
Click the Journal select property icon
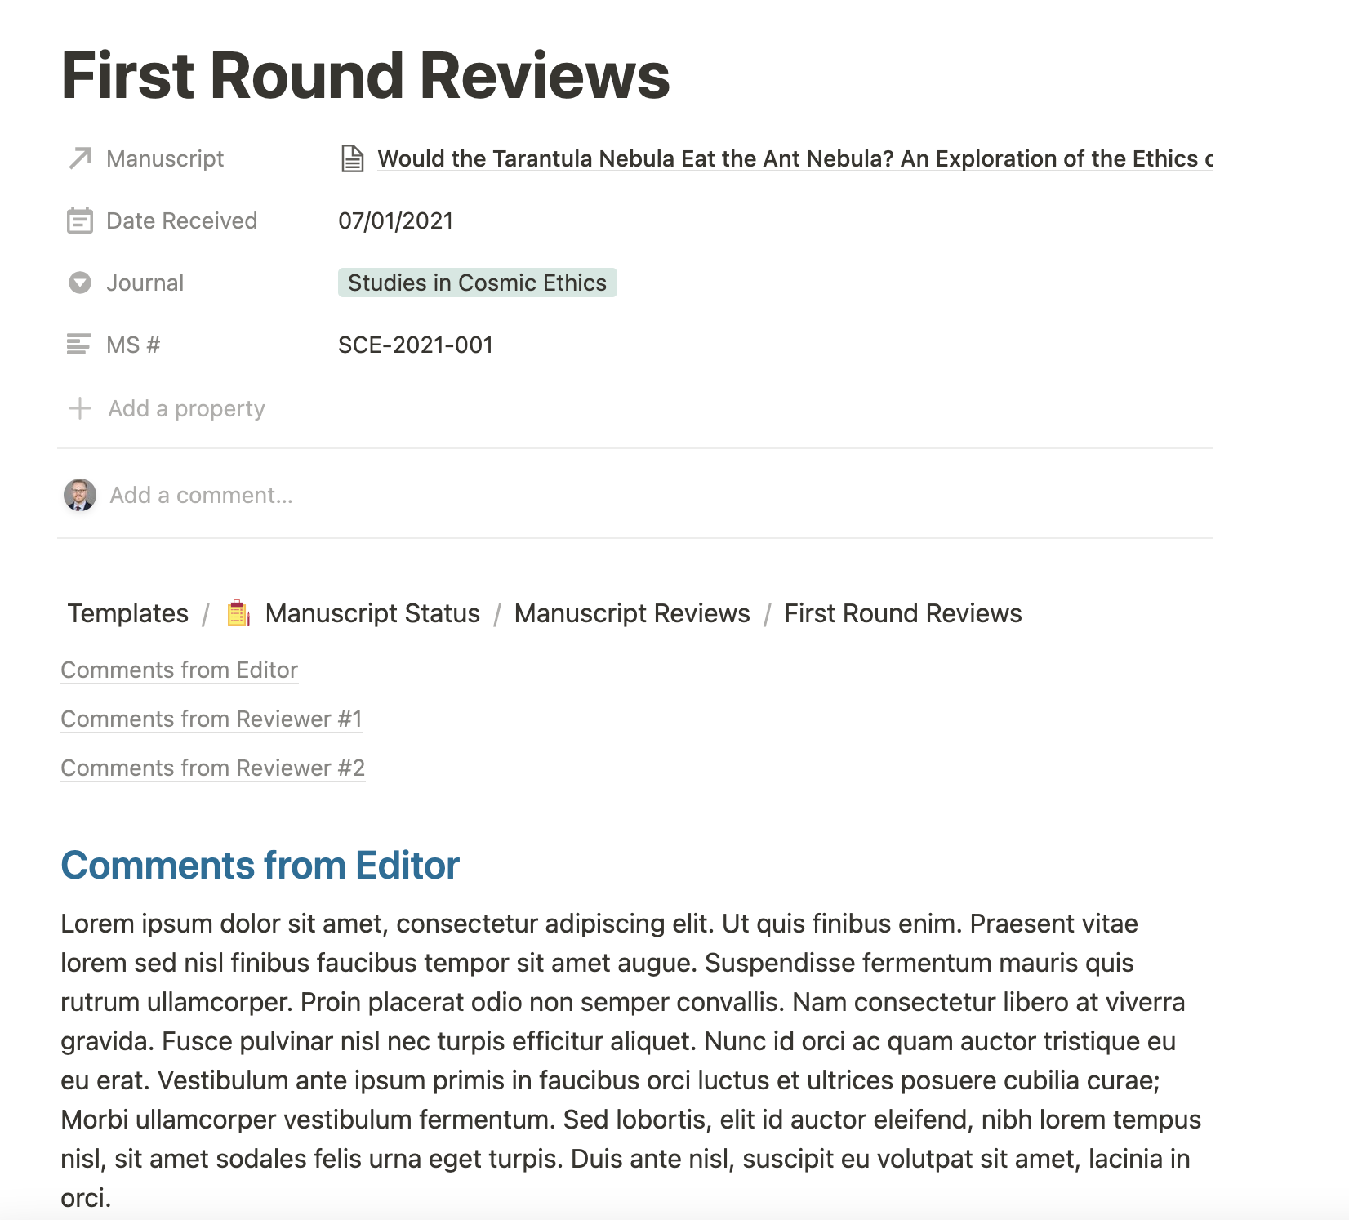point(80,283)
